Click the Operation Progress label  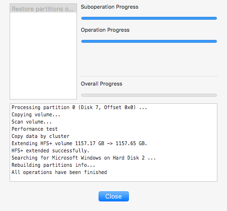105,30
